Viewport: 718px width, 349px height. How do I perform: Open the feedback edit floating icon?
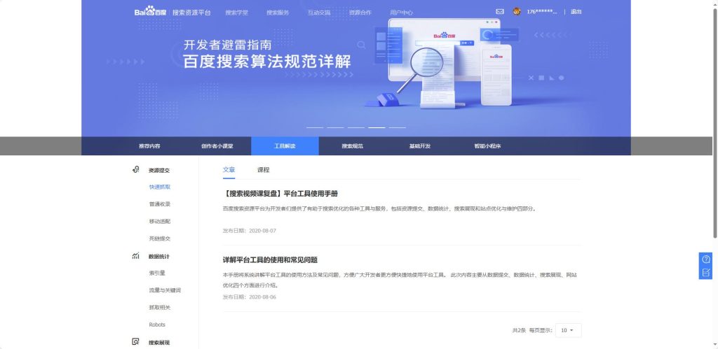(705, 273)
